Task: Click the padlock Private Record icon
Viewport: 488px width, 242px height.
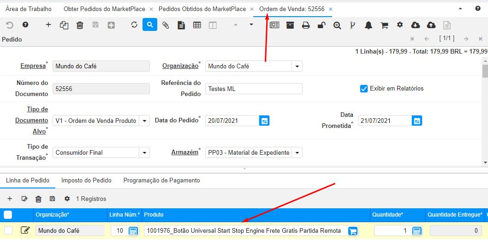Action: tap(321, 25)
